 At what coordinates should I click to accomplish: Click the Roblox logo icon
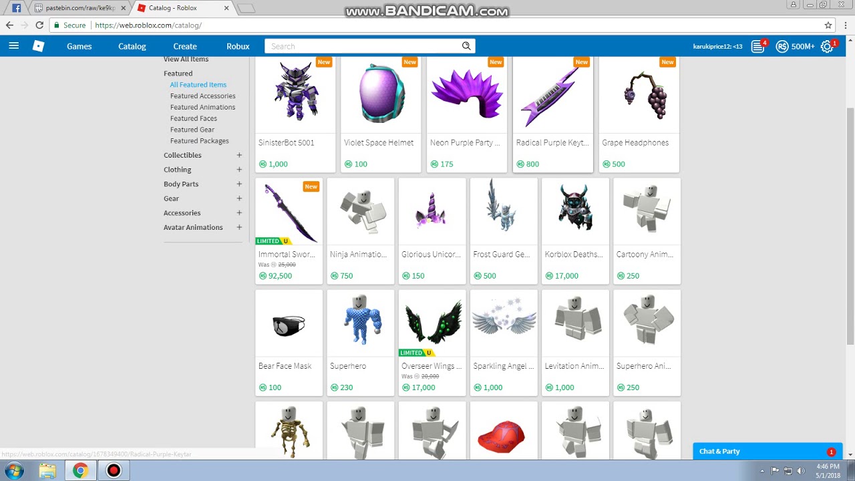pyautogui.click(x=39, y=46)
